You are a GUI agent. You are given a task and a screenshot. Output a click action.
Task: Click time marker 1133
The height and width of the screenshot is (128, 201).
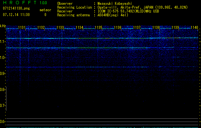click(x=60, y=27)
